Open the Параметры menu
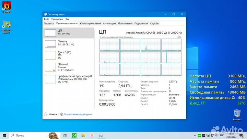Image resolution: width=247 pixels, height=139 pixels. [57, 19]
